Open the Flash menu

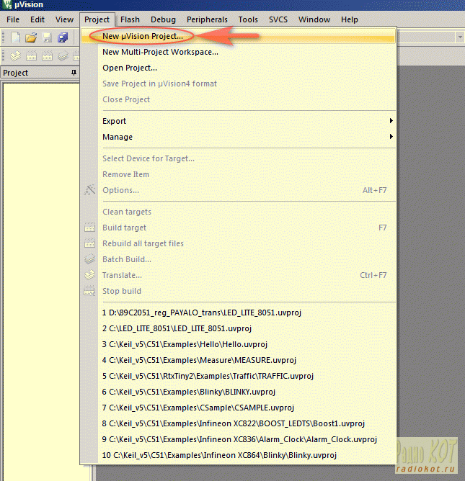coord(130,19)
